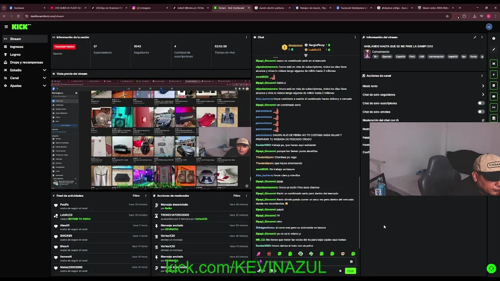Click the Kick logo

coord(21,27)
